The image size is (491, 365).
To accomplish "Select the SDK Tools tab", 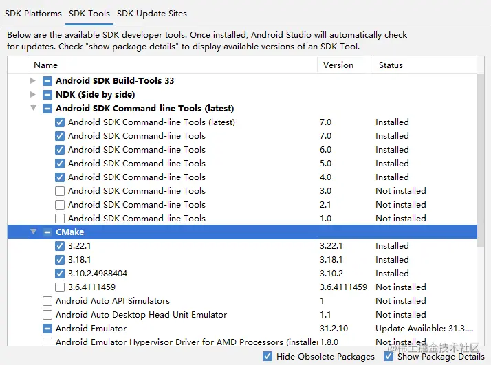I will click(89, 14).
